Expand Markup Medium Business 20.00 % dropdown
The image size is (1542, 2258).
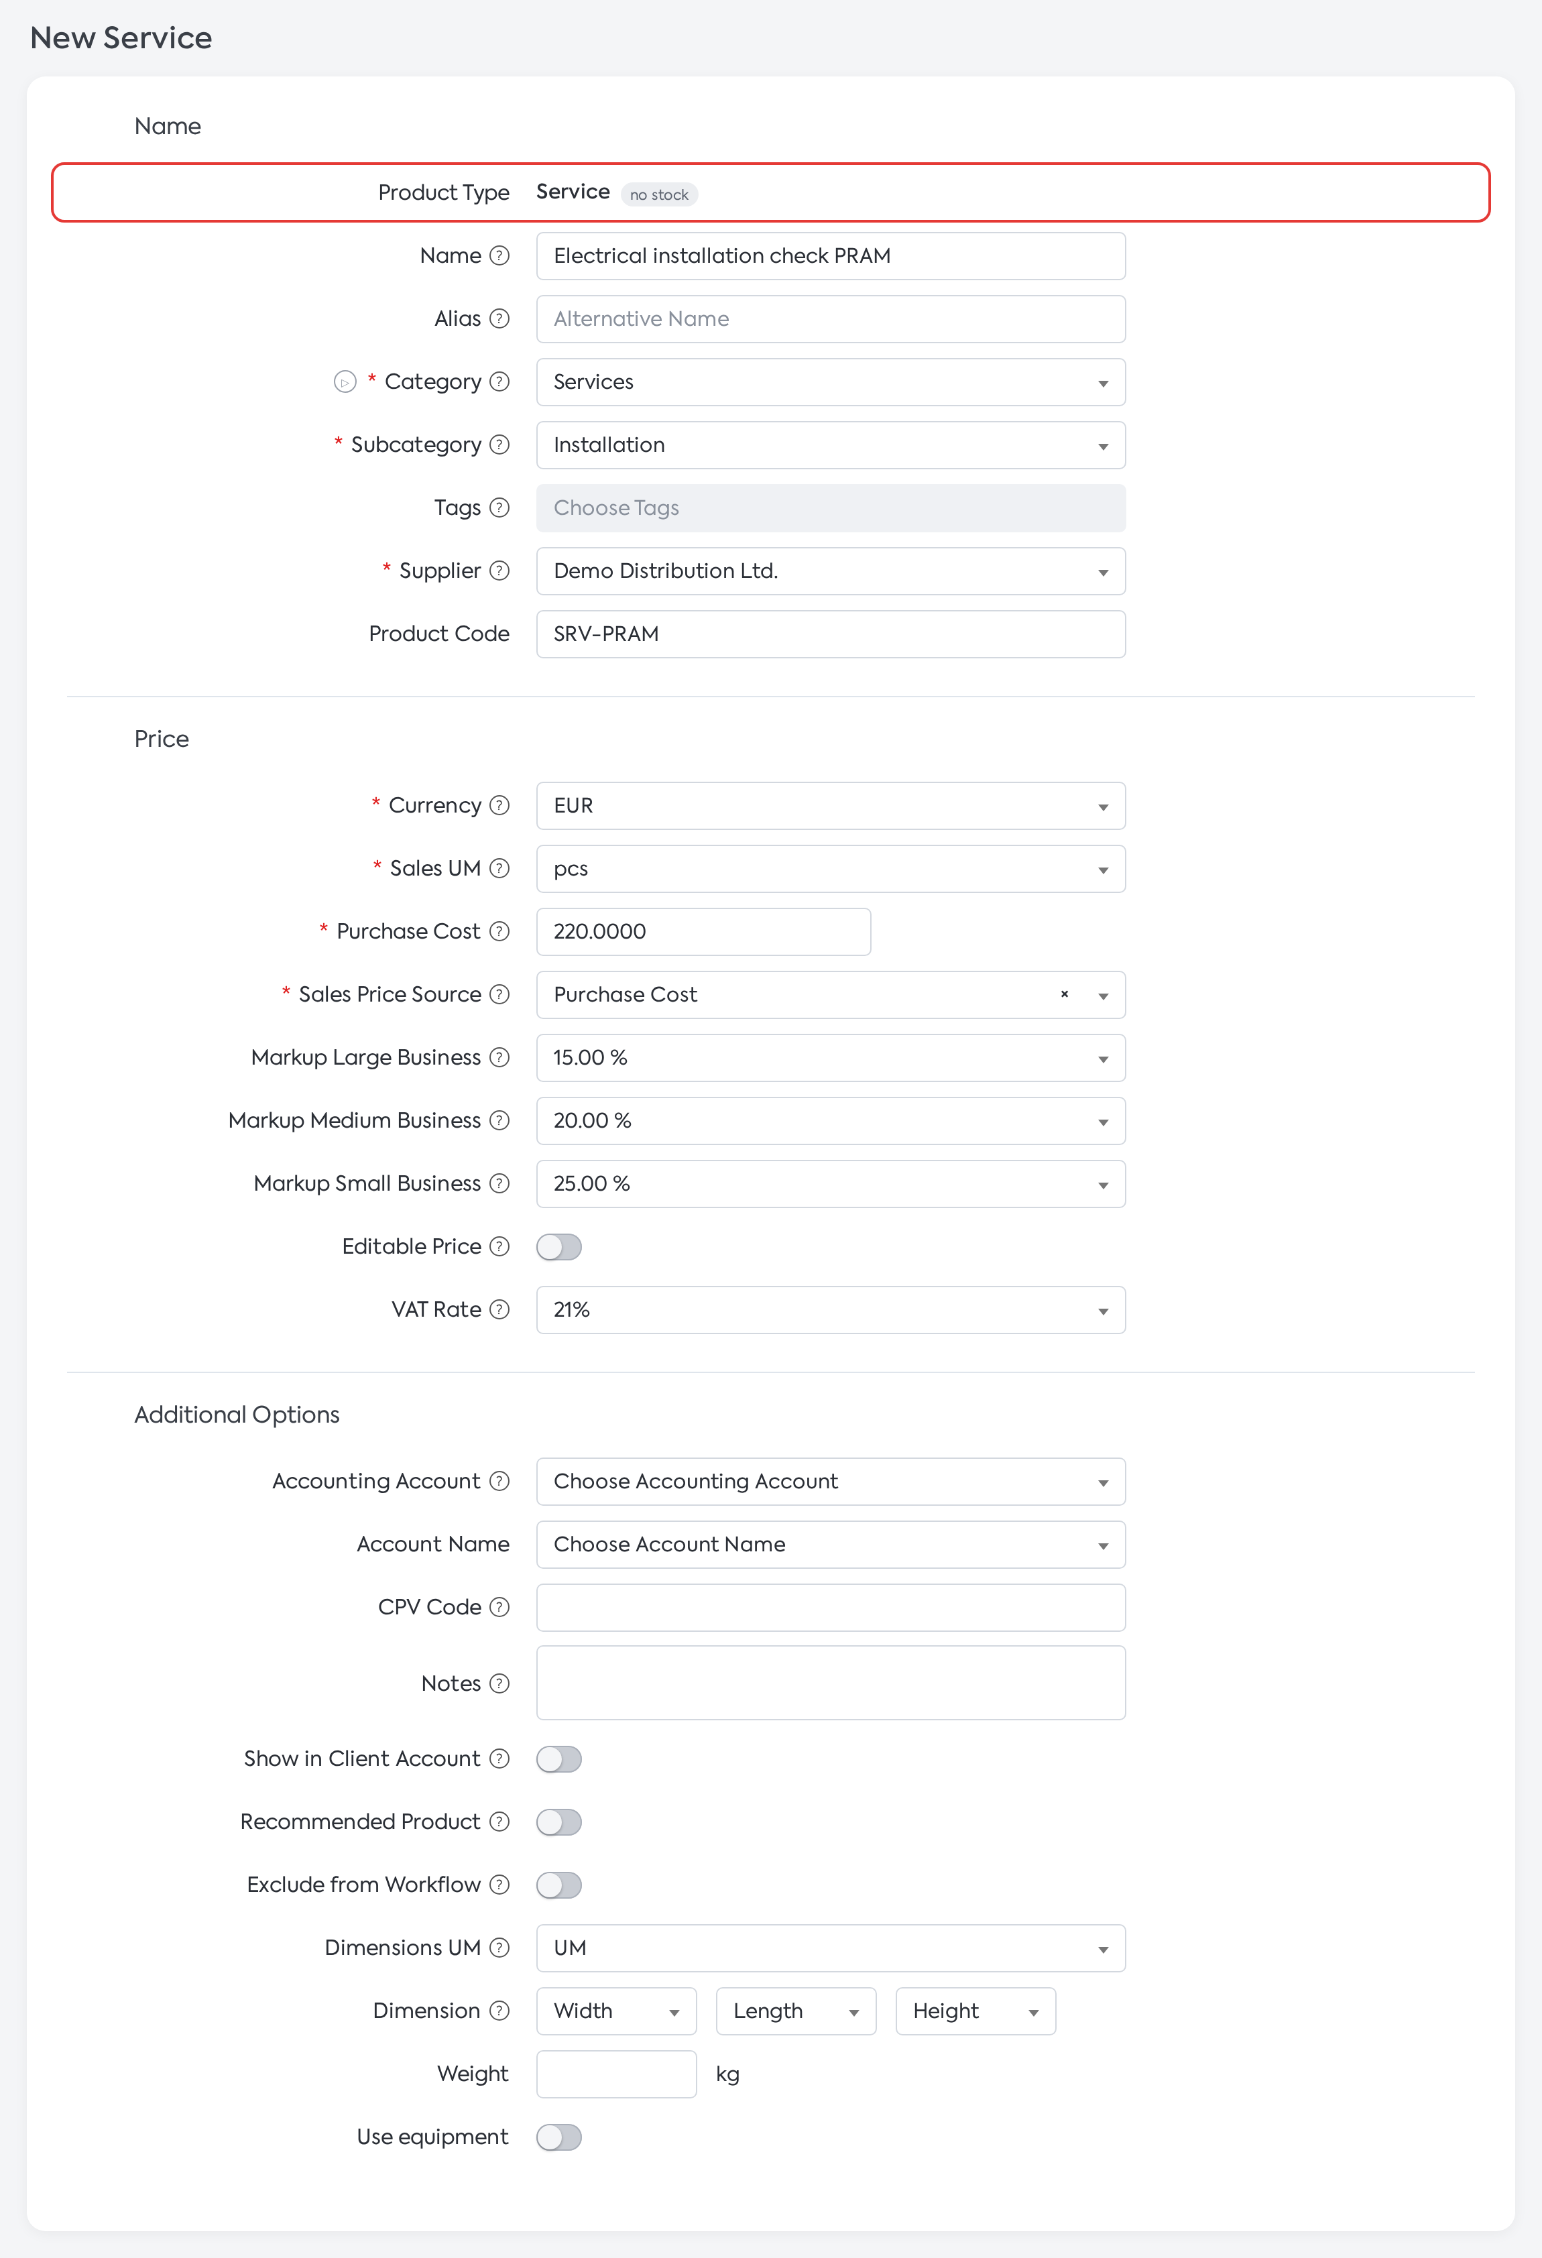pos(831,1121)
